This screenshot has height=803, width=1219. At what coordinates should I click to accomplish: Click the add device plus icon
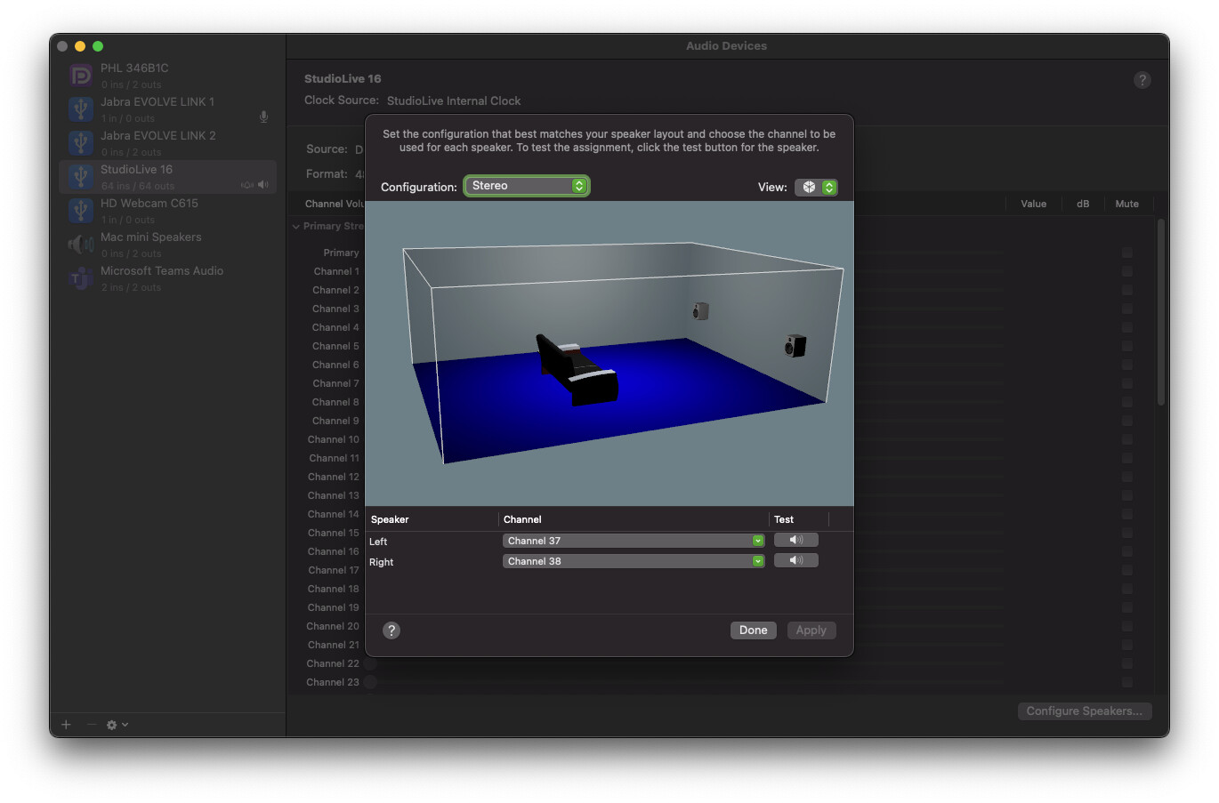pos(66,725)
